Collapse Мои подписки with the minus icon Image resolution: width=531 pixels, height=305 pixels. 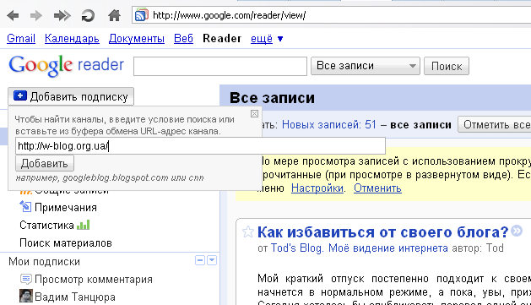click(x=200, y=260)
